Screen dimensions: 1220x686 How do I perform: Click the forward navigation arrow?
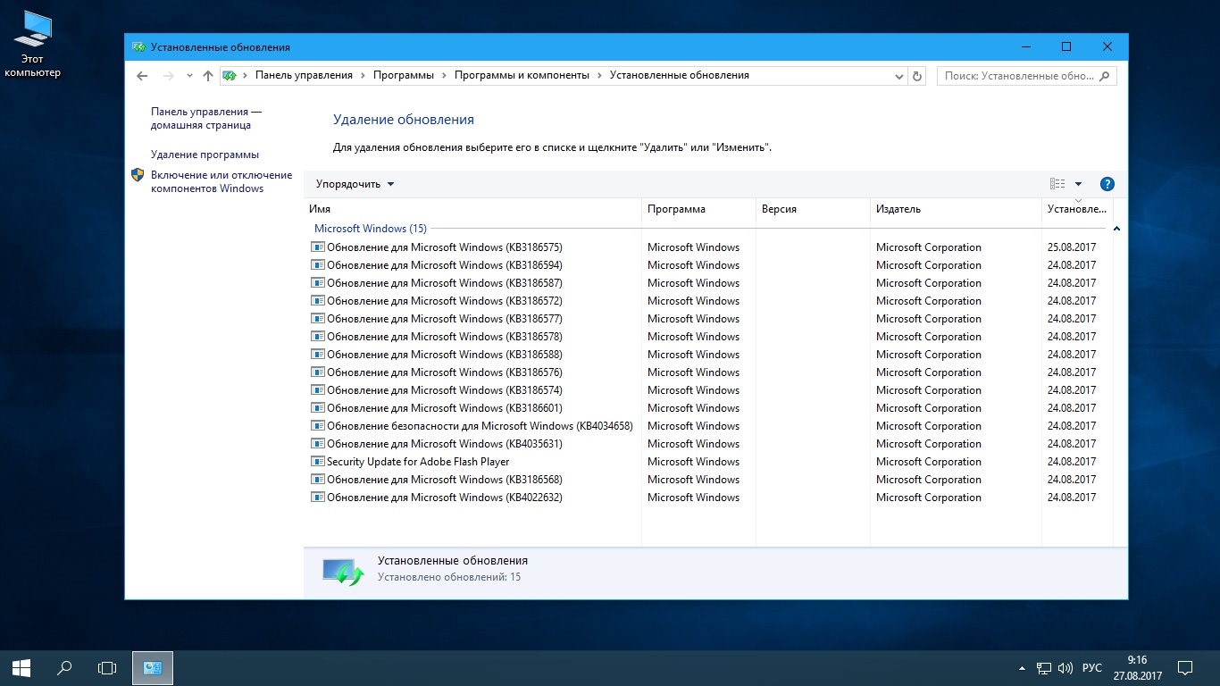tap(169, 76)
